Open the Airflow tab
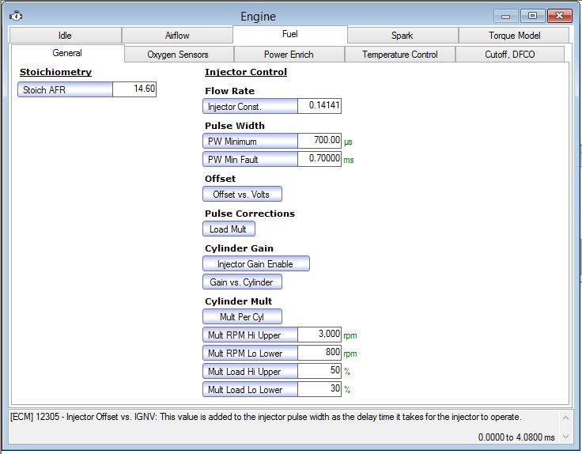Image resolution: width=582 pixels, height=454 pixels. (x=177, y=36)
